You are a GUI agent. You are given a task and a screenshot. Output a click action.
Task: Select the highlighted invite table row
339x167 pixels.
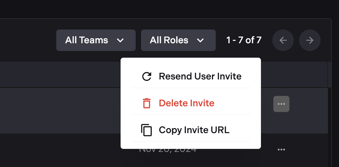[x=60, y=111]
